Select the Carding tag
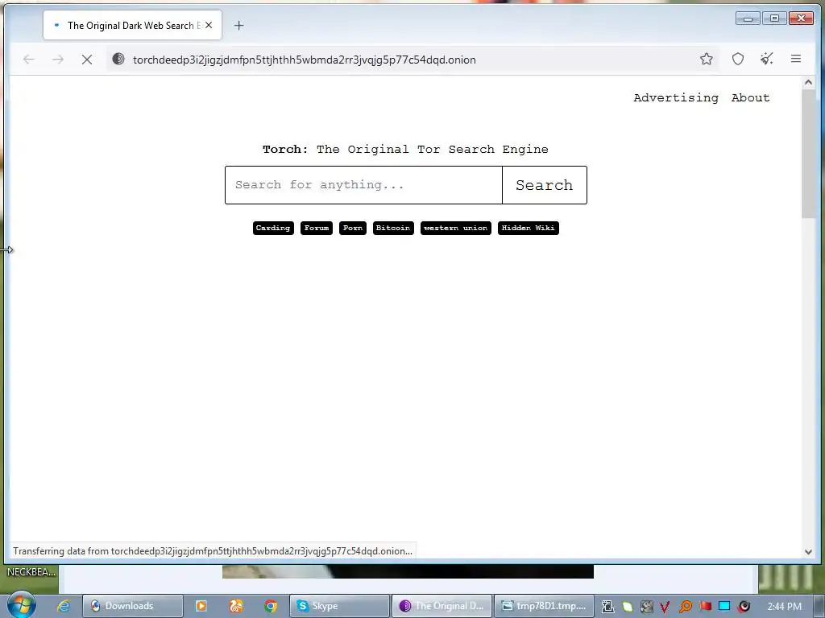This screenshot has height=618, width=825. [273, 228]
